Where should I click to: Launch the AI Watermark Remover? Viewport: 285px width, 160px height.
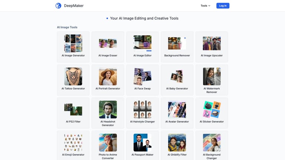click(212, 80)
